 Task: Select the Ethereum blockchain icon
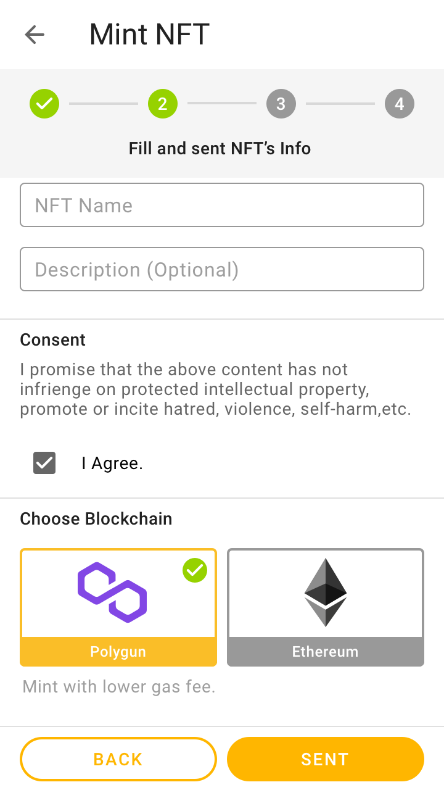(x=325, y=591)
